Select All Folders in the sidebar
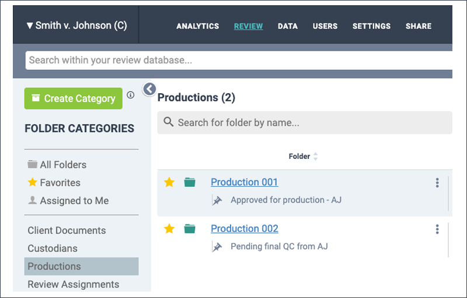This screenshot has width=467, height=298. [x=57, y=165]
